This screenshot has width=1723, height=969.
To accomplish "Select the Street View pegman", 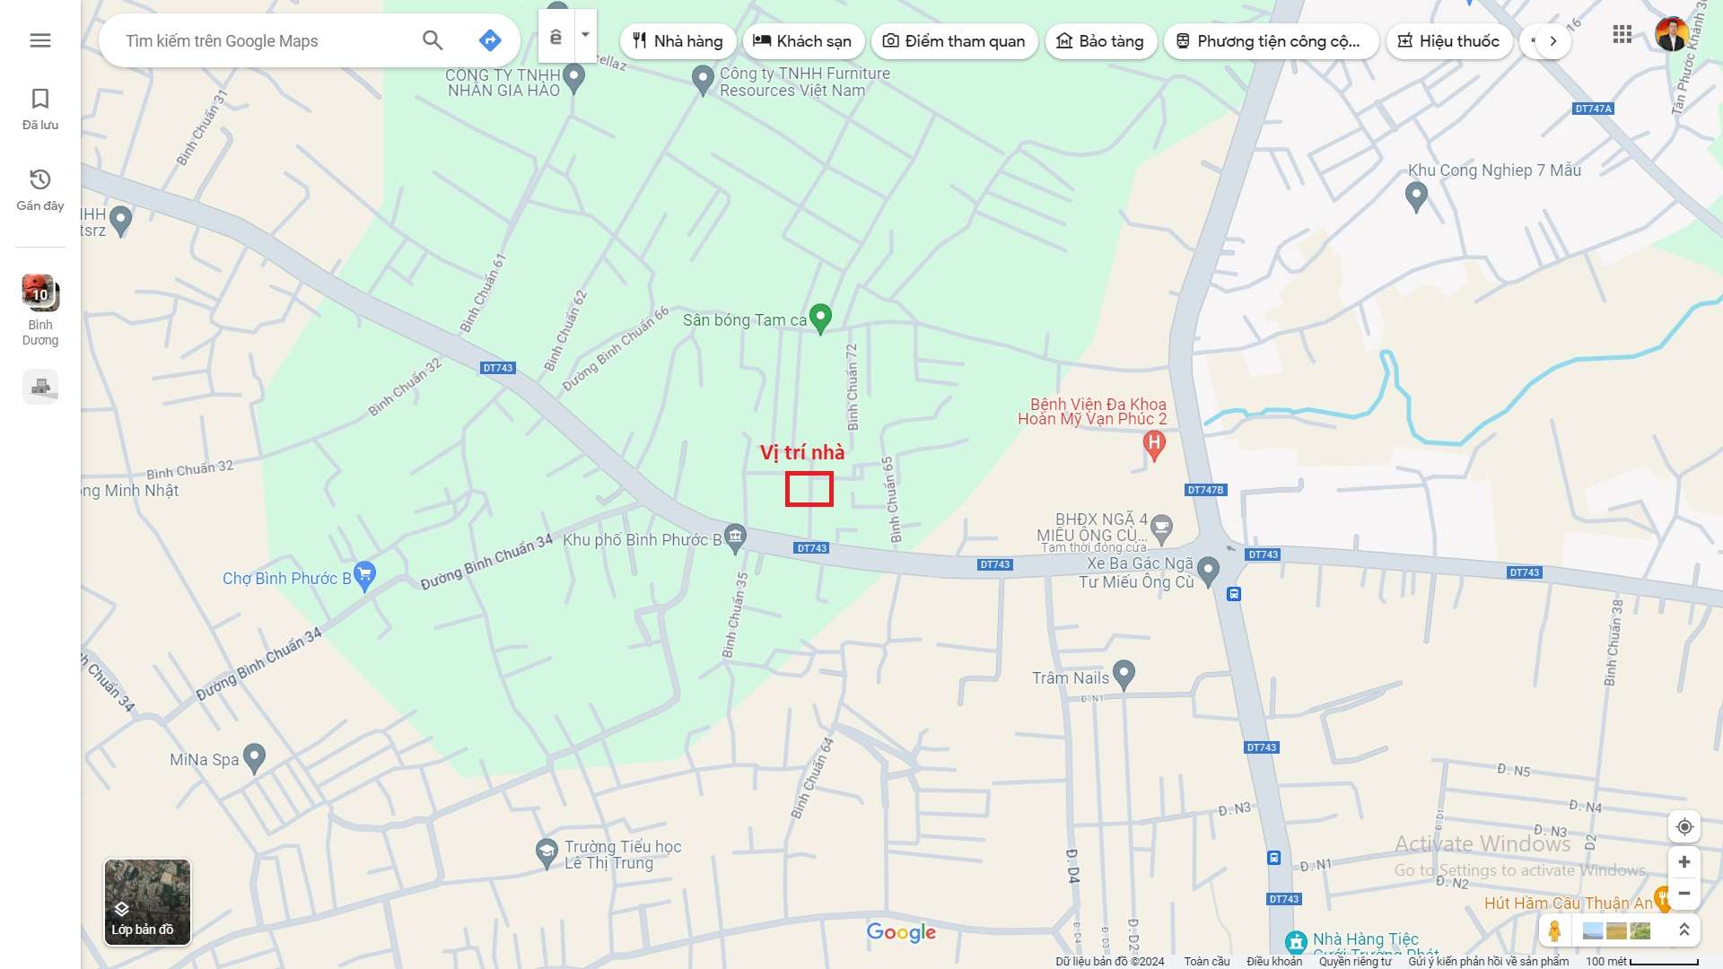I will 1554,930.
